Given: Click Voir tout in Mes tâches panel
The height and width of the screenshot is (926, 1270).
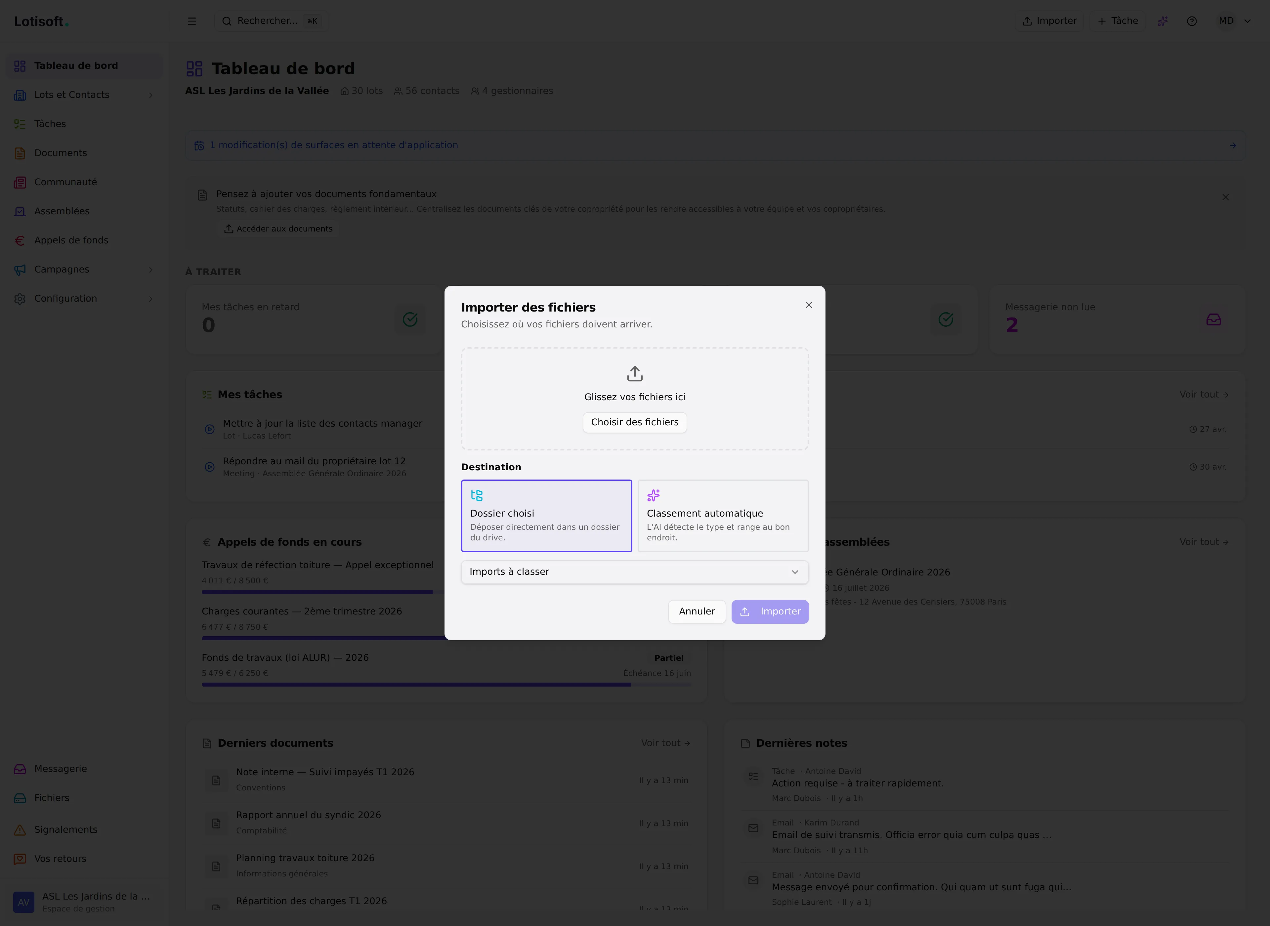Looking at the screenshot, I should coord(1204,395).
